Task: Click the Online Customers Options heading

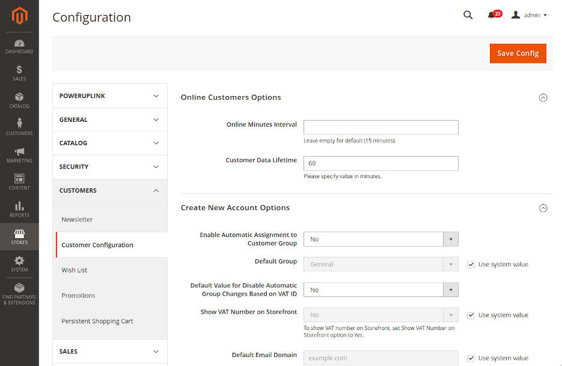Action: click(231, 97)
